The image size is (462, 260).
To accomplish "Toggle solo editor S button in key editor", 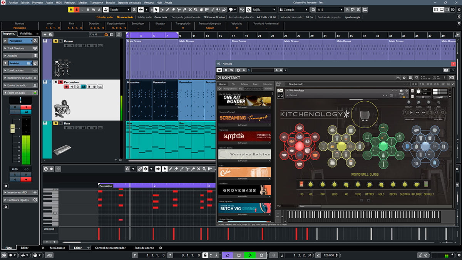I will [x=46, y=169].
